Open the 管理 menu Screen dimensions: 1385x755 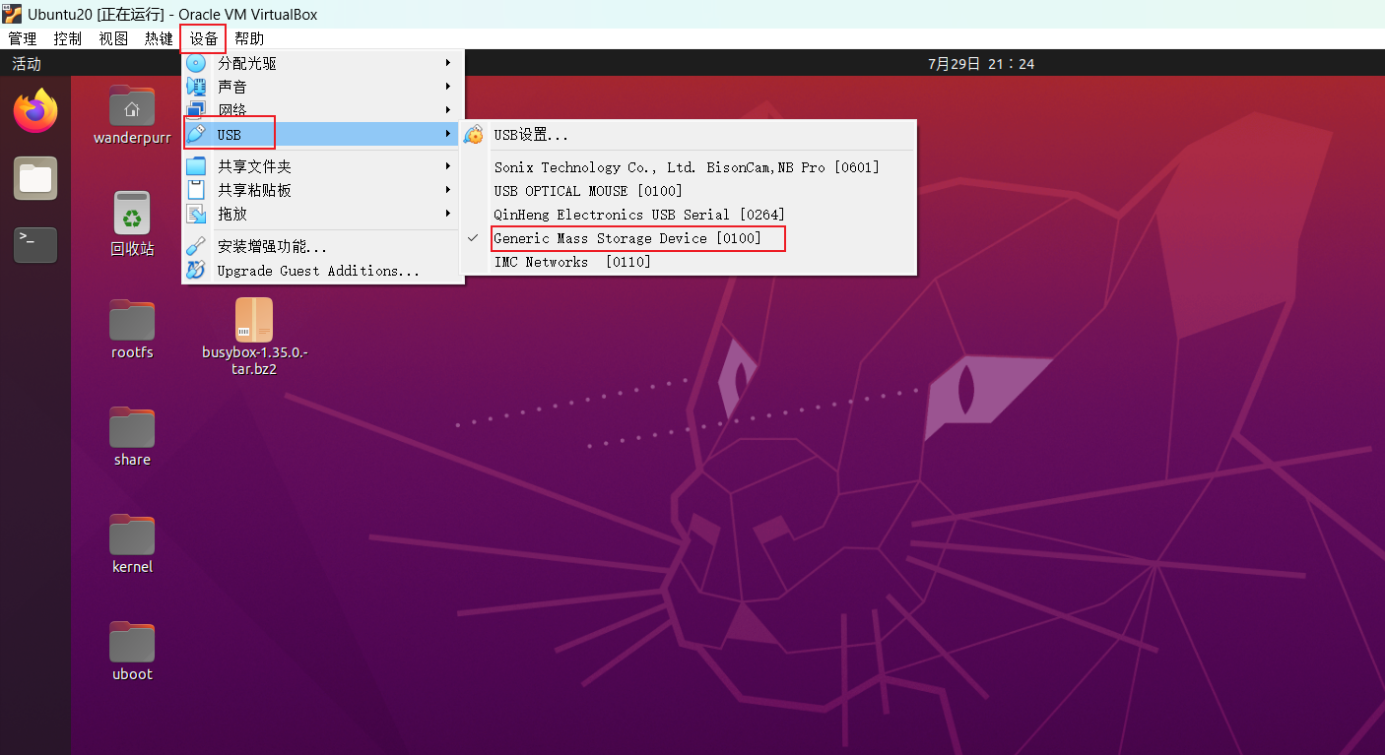23,38
